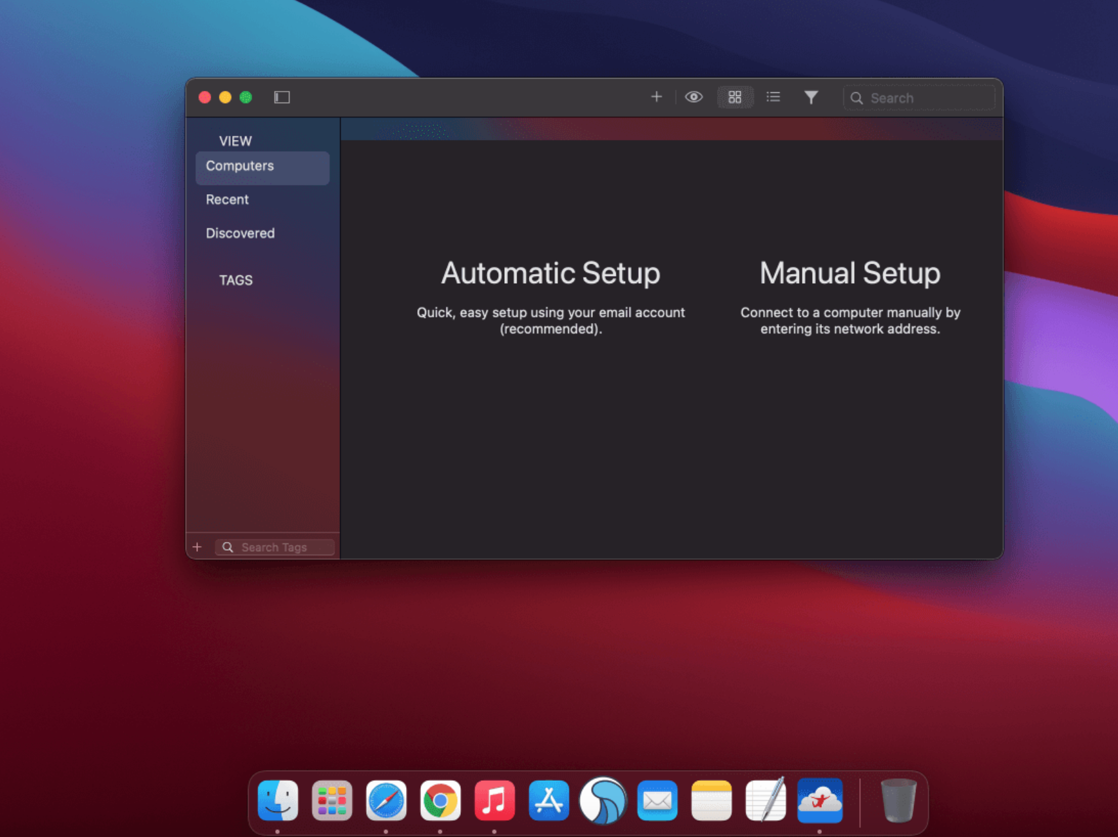Viewport: 1118px width, 837px height.
Task: Open the Mail app in the Dock
Action: (x=657, y=799)
